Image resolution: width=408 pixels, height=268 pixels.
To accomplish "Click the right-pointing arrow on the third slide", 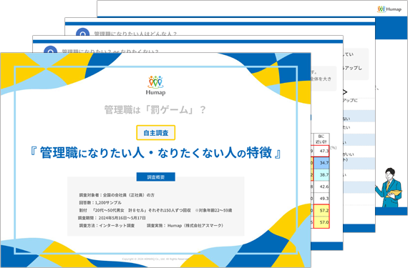I will 345,92.
